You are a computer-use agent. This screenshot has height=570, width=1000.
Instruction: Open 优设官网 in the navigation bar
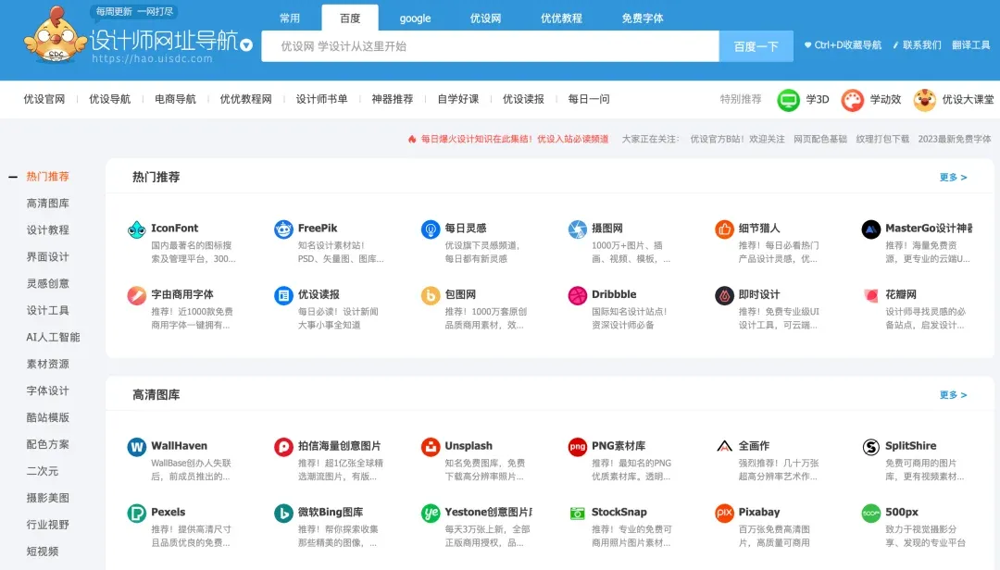point(44,99)
